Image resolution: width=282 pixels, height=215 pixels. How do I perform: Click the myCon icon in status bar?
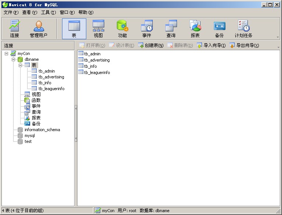[98, 210]
